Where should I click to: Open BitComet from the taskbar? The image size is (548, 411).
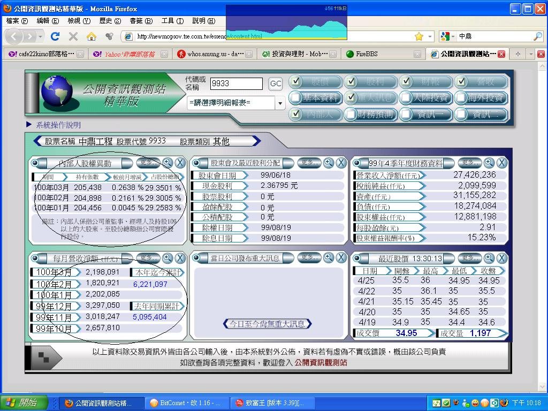pos(187,403)
